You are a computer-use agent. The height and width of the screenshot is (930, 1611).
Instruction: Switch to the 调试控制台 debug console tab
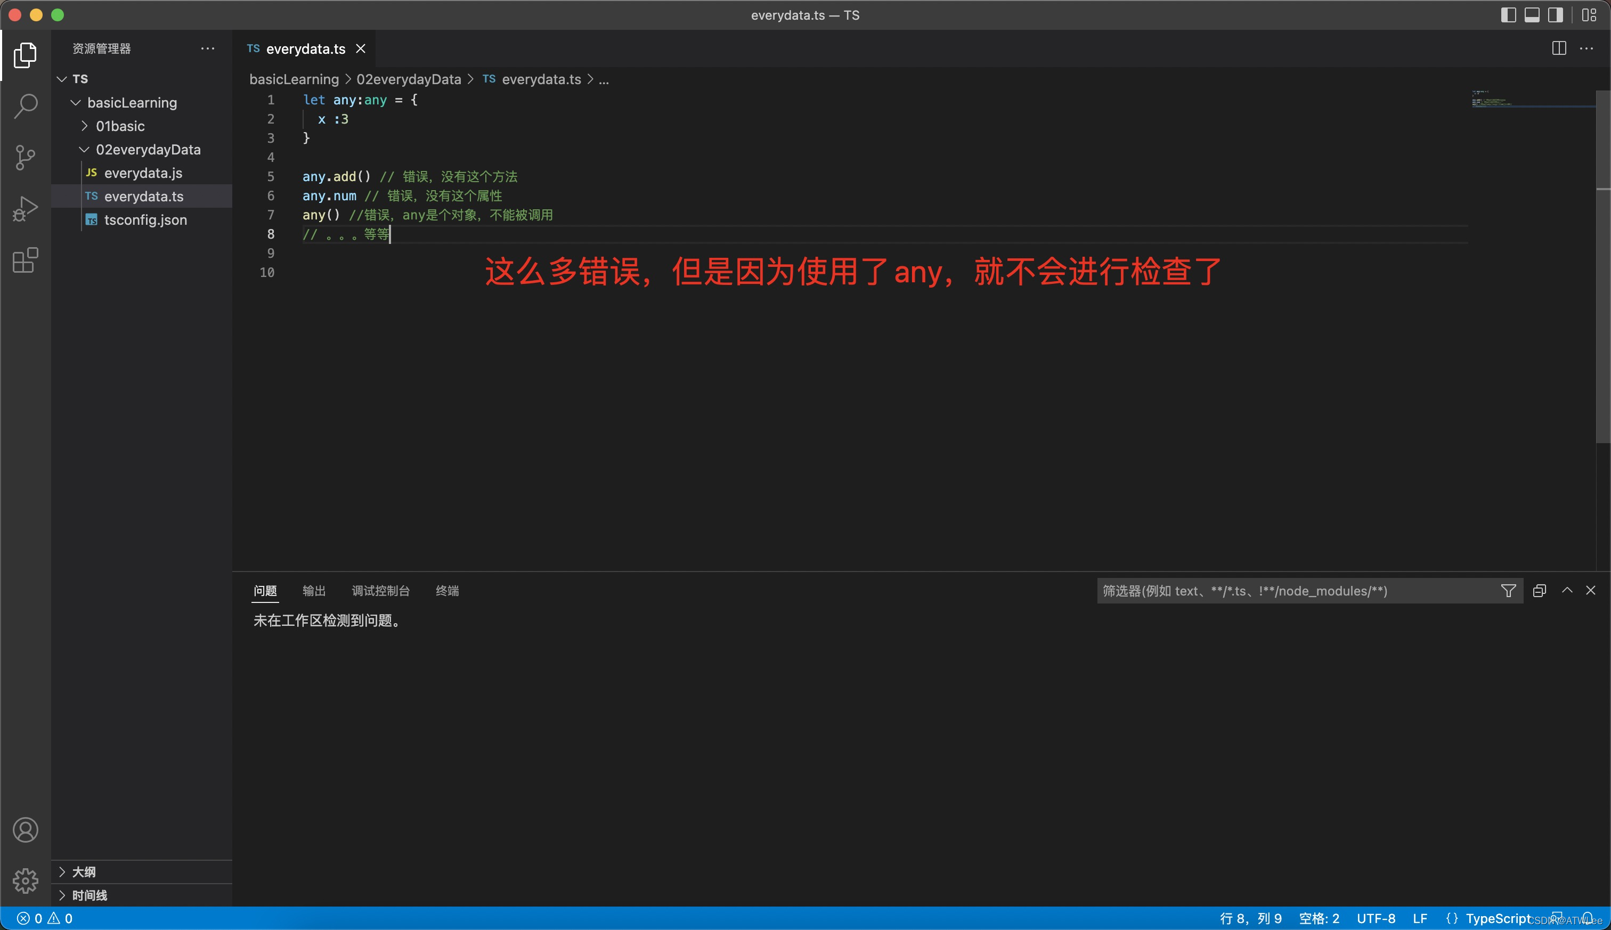(x=381, y=591)
